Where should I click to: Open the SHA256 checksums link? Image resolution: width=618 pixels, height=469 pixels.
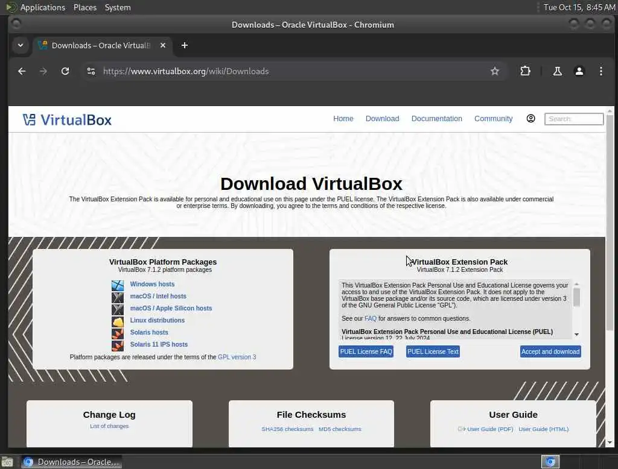[x=287, y=429]
